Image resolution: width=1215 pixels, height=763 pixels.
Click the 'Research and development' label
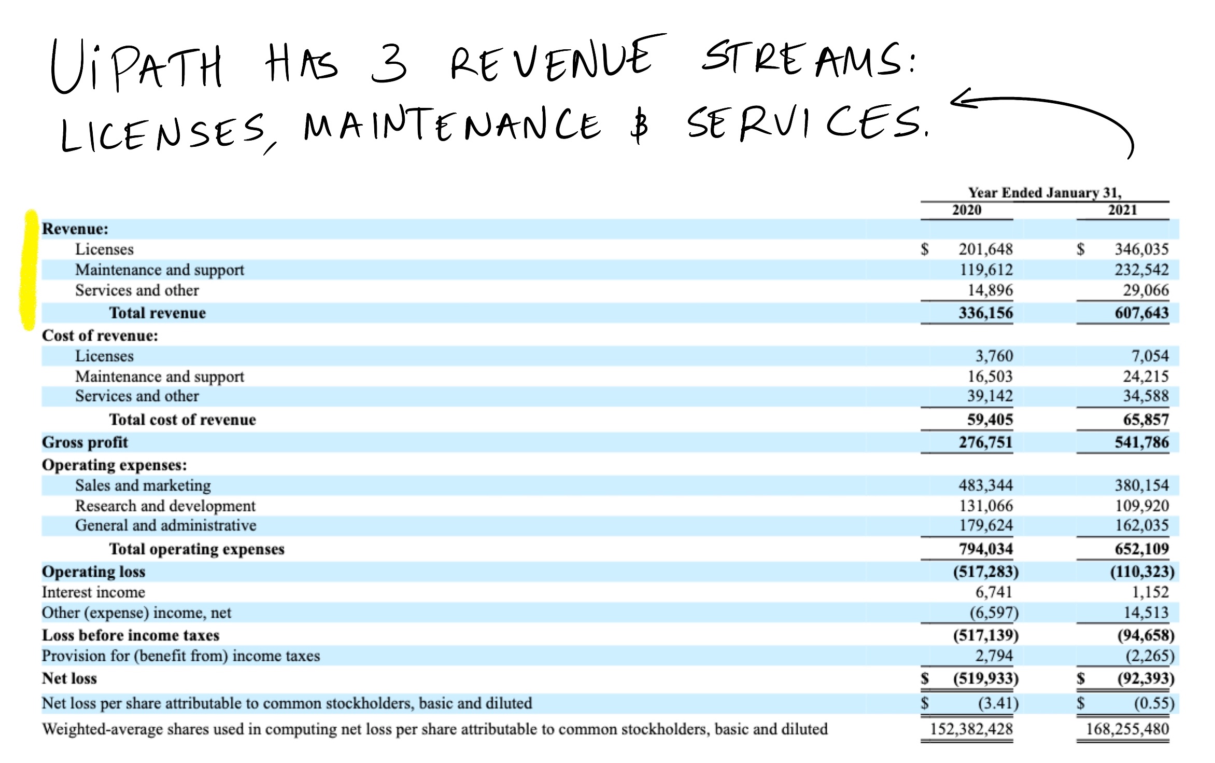click(165, 506)
